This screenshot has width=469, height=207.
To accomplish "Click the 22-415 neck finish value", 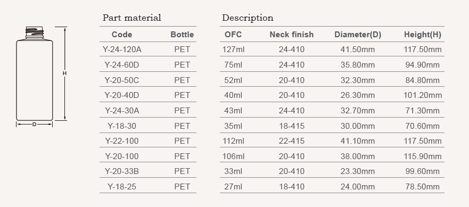I will click(292, 141).
